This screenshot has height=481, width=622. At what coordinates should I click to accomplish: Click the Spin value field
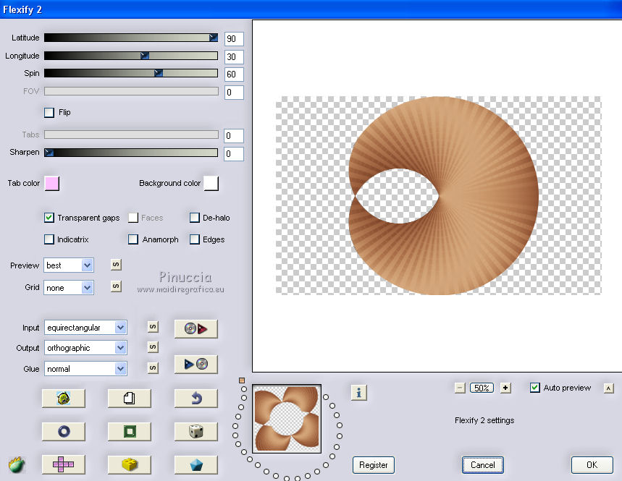point(234,74)
